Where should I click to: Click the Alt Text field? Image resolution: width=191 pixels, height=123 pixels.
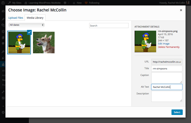[167, 87]
